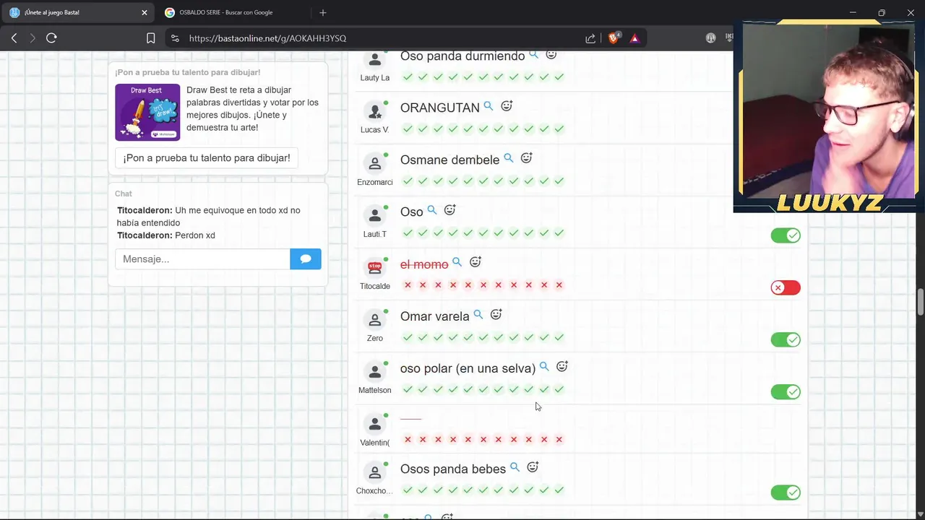
Task: Click the page vertical scrollbar thumb
Action: [x=921, y=301]
